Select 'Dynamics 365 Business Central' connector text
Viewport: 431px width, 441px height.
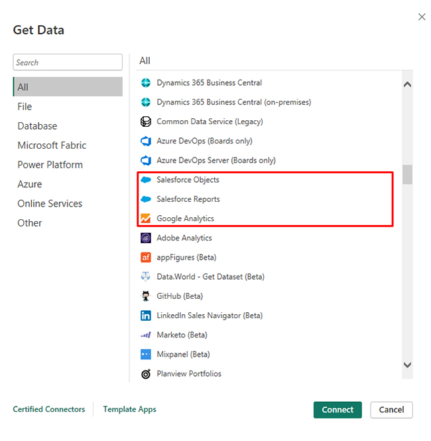click(x=209, y=82)
